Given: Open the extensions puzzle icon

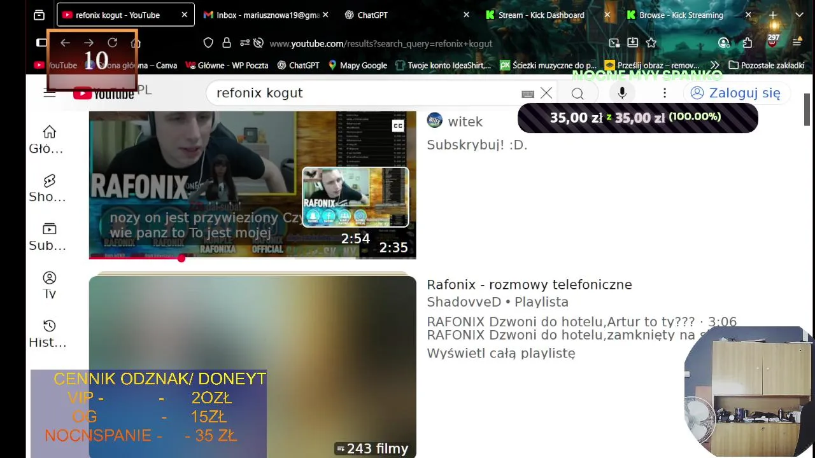Looking at the screenshot, I should [748, 43].
